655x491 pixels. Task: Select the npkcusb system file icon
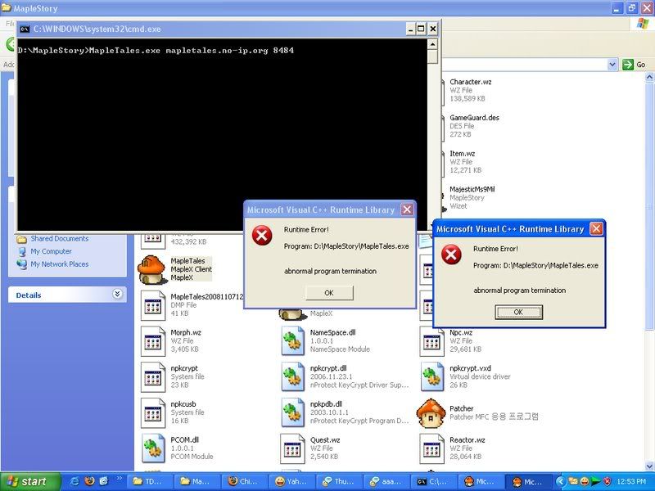152,413
